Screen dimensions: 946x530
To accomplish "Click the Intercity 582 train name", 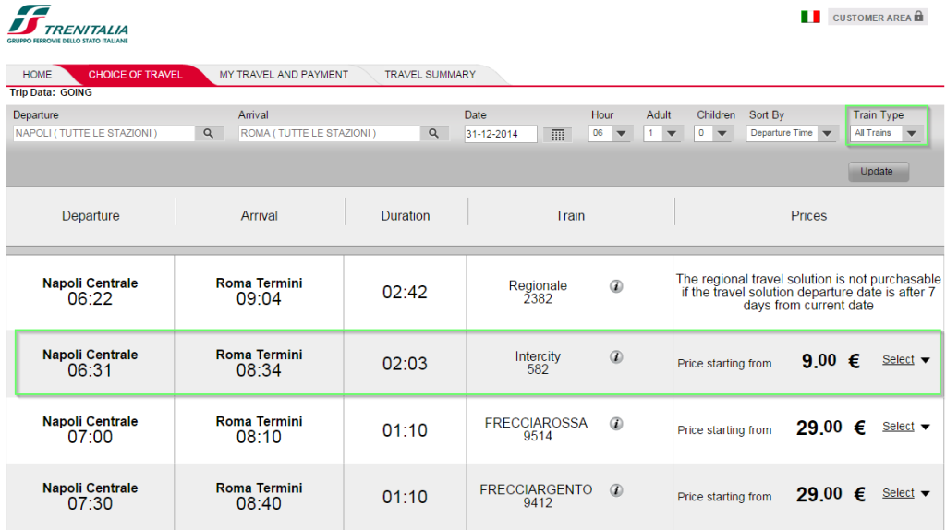I will click(x=538, y=363).
